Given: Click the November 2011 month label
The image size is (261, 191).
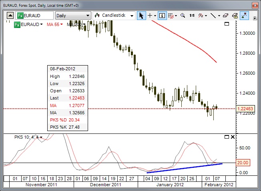Looking at the screenshot, I should (41, 185).
